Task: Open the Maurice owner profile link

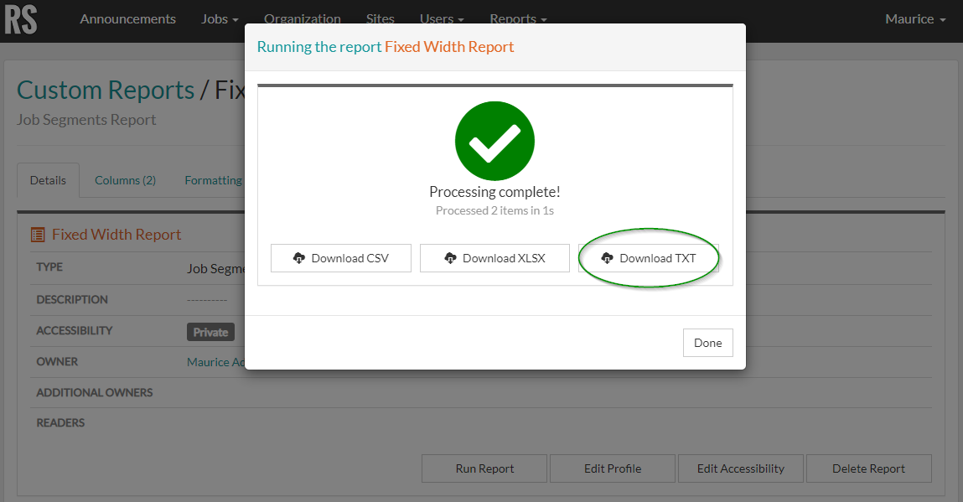Action: 214,361
